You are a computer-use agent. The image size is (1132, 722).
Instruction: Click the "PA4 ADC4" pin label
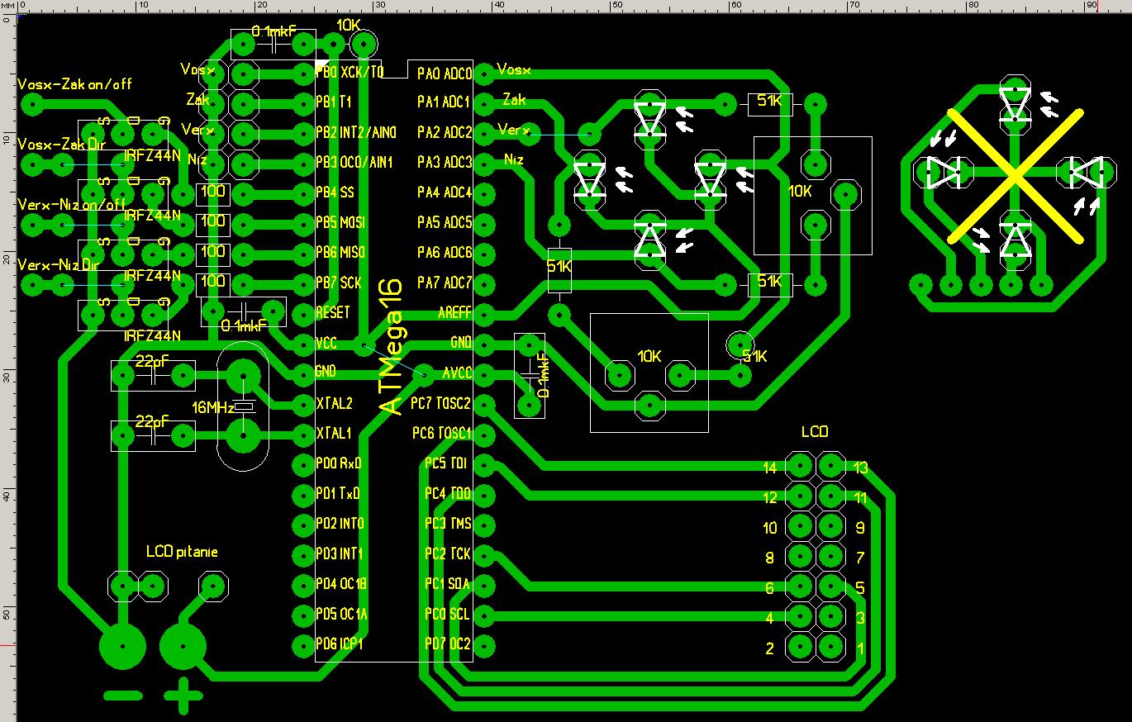click(x=445, y=192)
